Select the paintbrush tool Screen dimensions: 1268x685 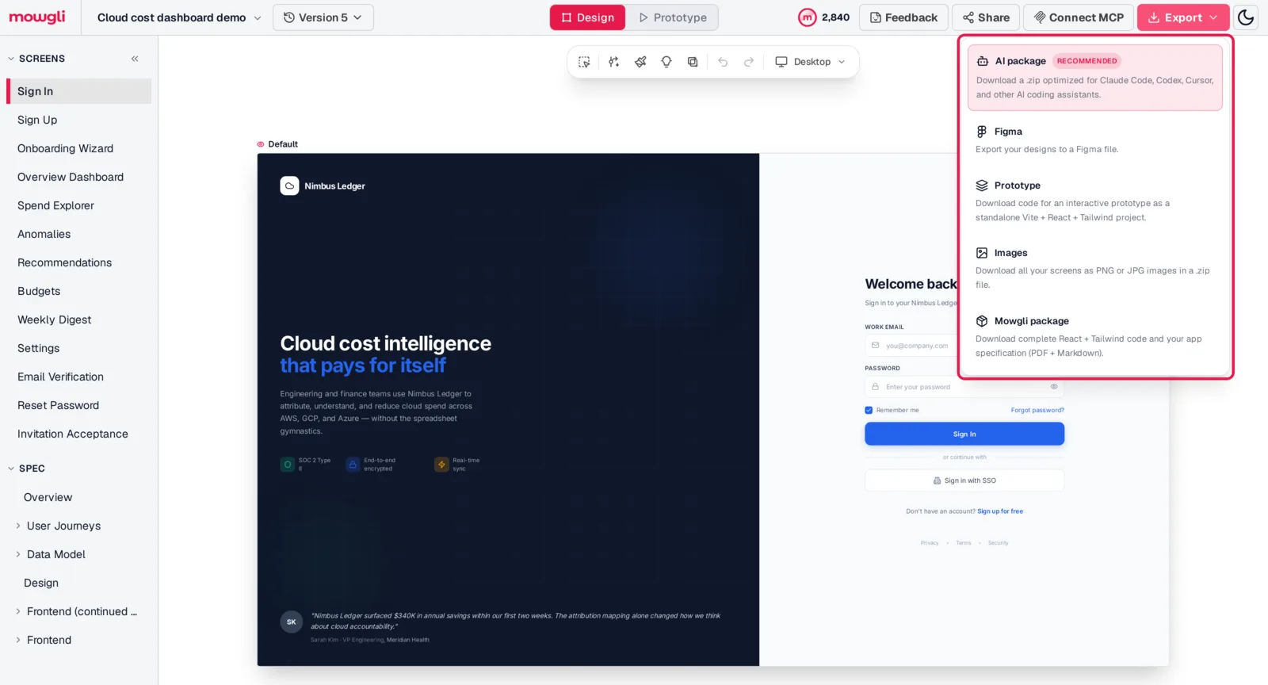pos(640,62)
